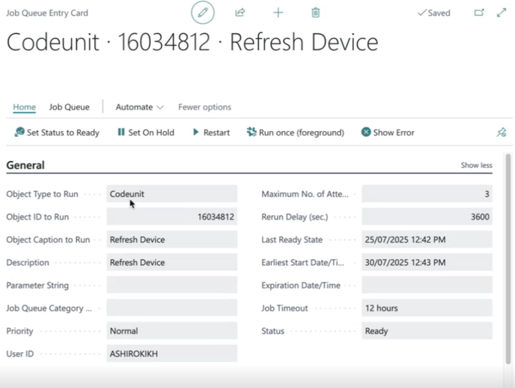Click the Job Queue Entry Card caption
The image size is (515, 388).
47,13
